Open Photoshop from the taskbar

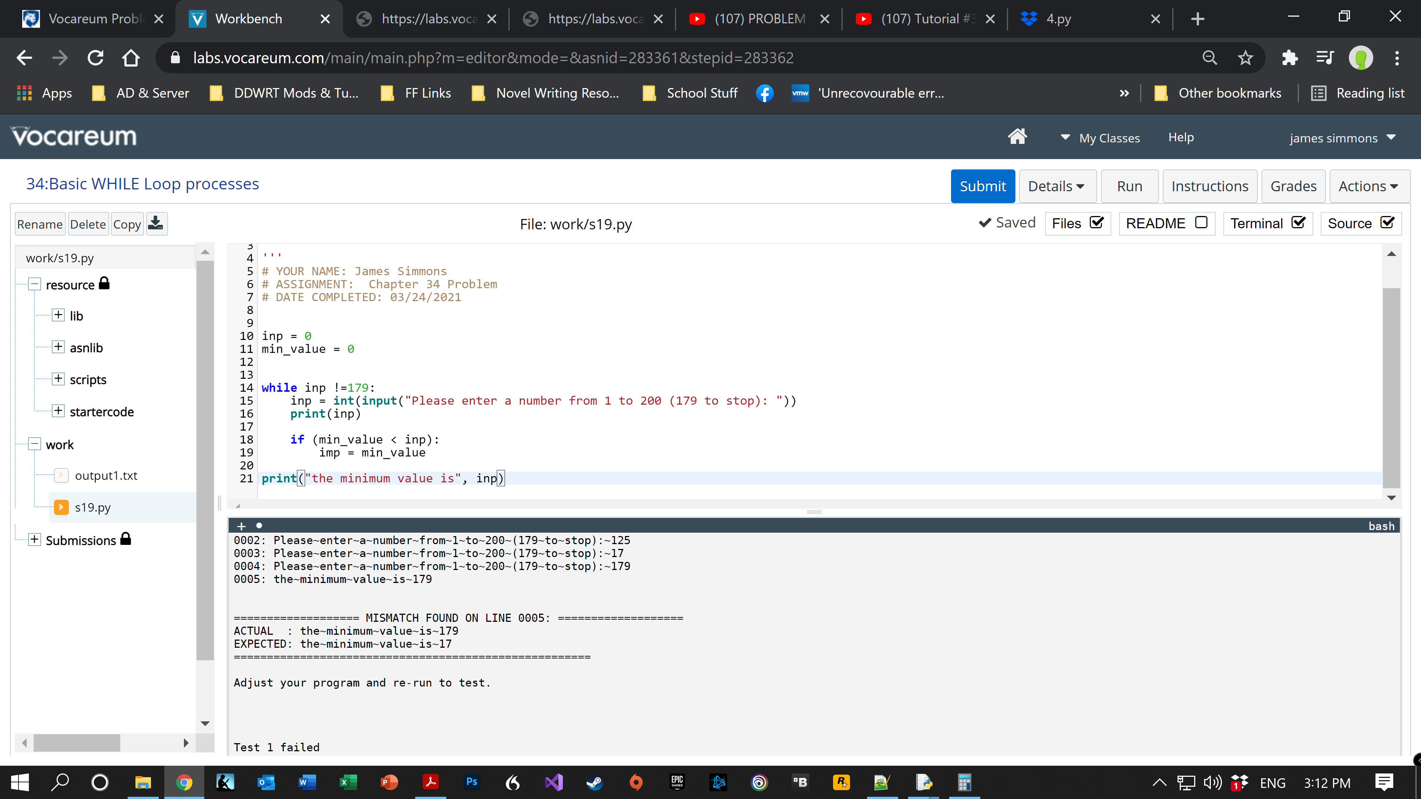click(x=472, y=782)
